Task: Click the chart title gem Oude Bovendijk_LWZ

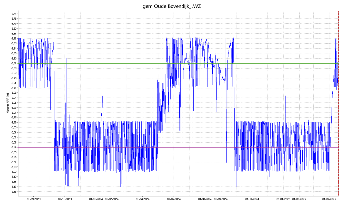Action: pyautogui.click(x=172, y=6)
